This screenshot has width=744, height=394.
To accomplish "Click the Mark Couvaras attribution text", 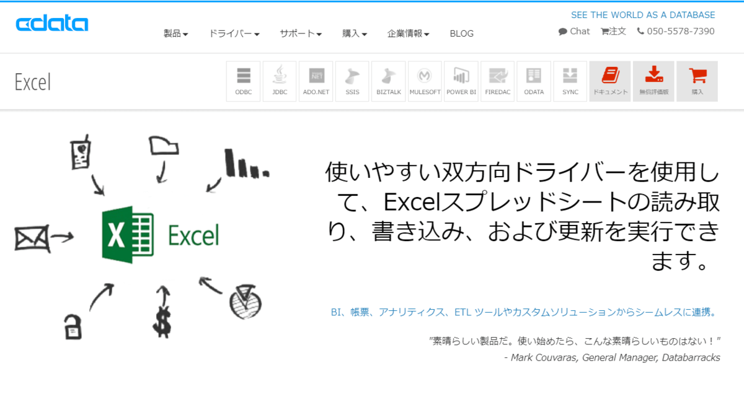I will click(613, 357).
